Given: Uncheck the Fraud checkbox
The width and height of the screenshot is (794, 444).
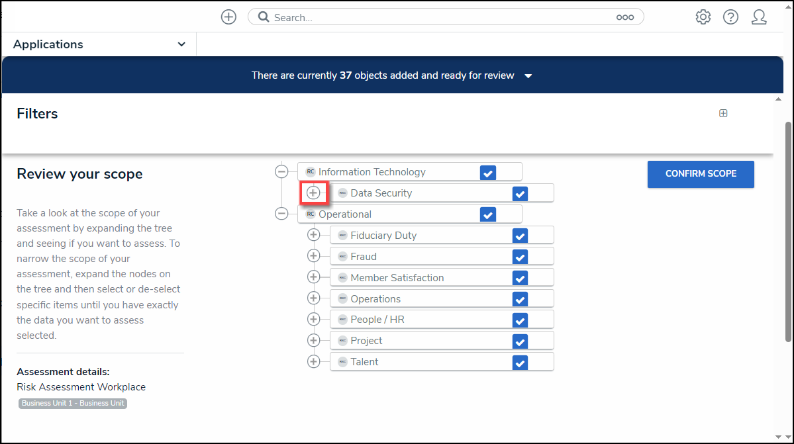Looking at the screenshot, I should coord(520,257).
